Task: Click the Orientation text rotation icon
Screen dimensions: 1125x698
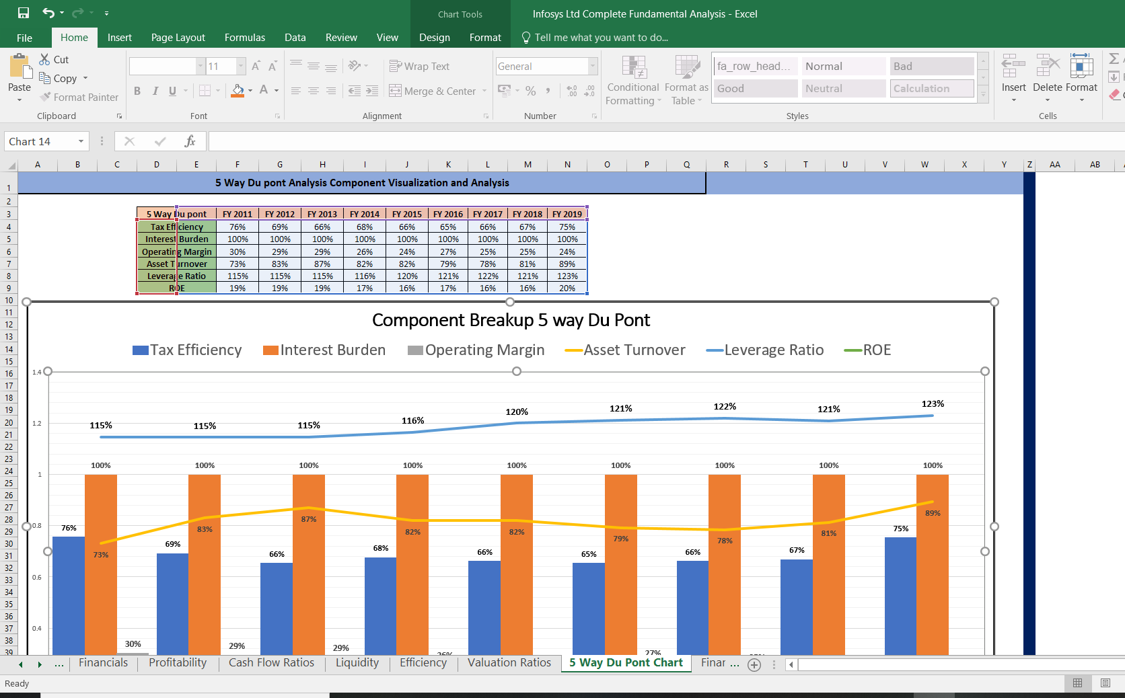Action: coord(355,66)
